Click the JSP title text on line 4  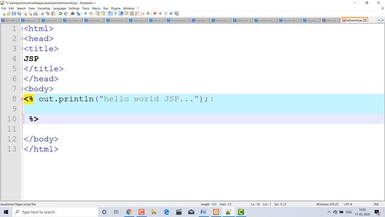(31, 59)
